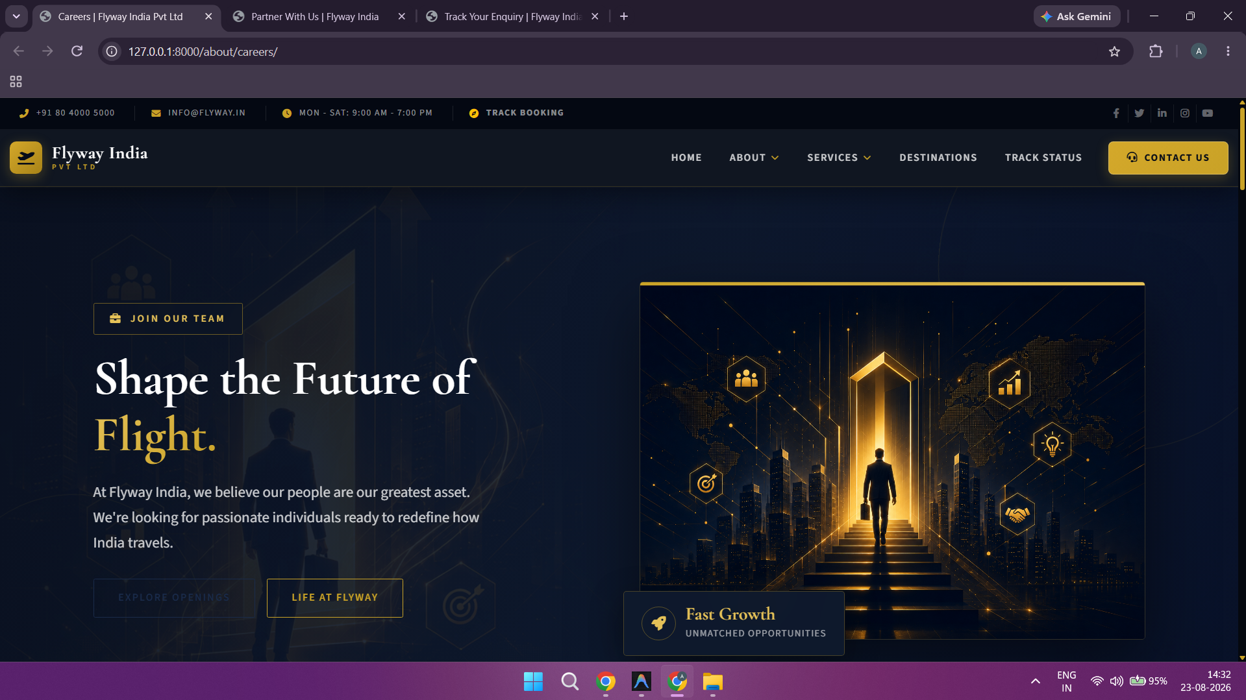Open the Destinations nav link
The image size is (1246, 700).
click(x=938, y=158)
